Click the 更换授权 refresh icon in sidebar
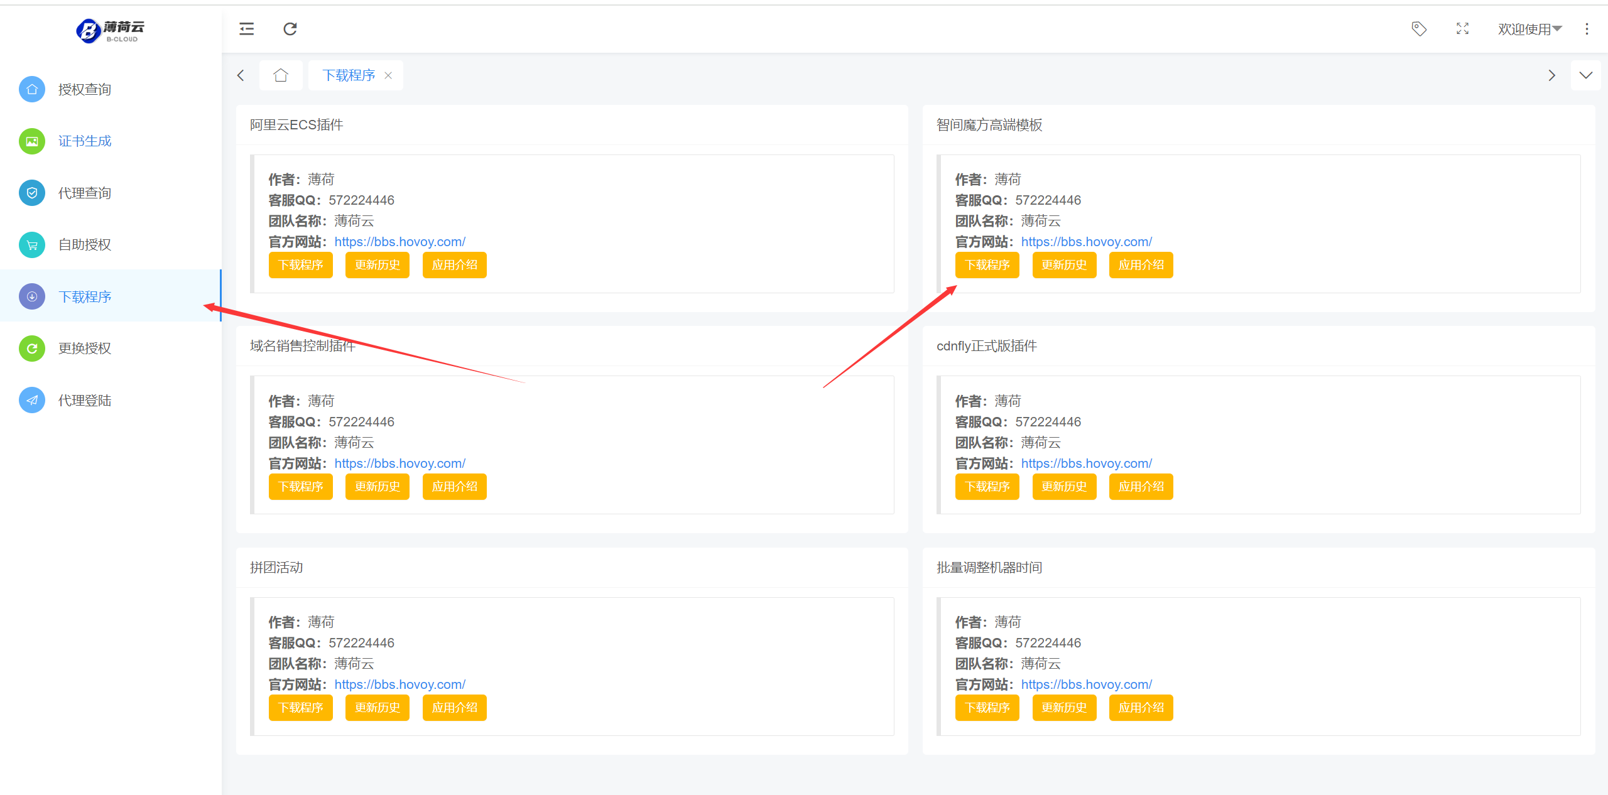 [32, 349]
